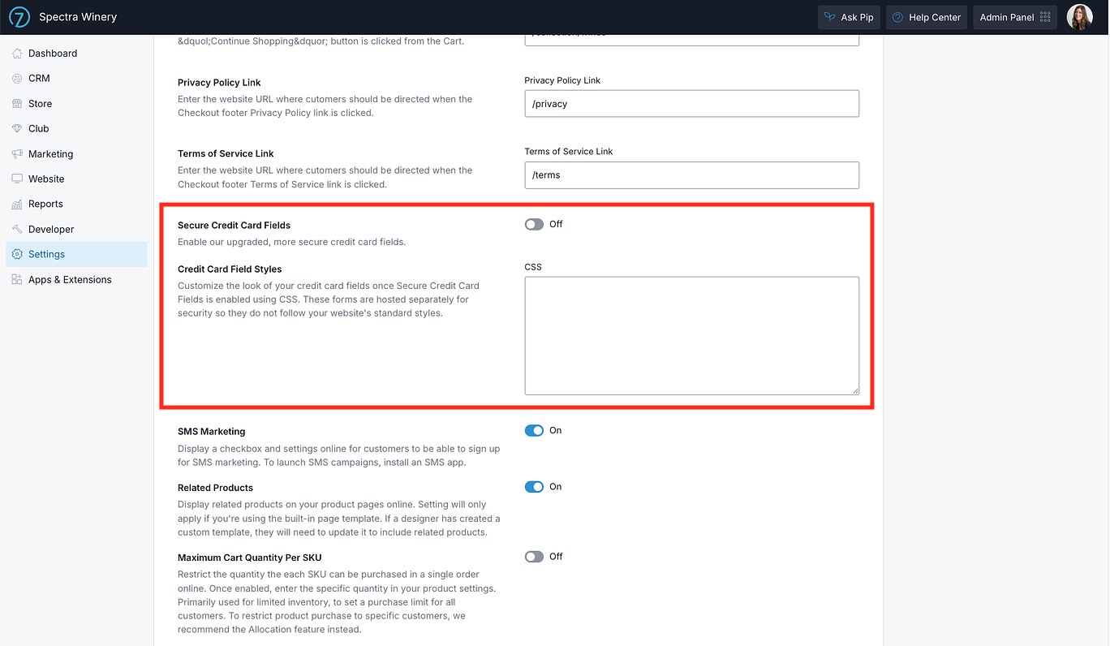Click the CRM smiley face icon
The height and width of the screenshot is (646, 1110).
coord(17,79)
